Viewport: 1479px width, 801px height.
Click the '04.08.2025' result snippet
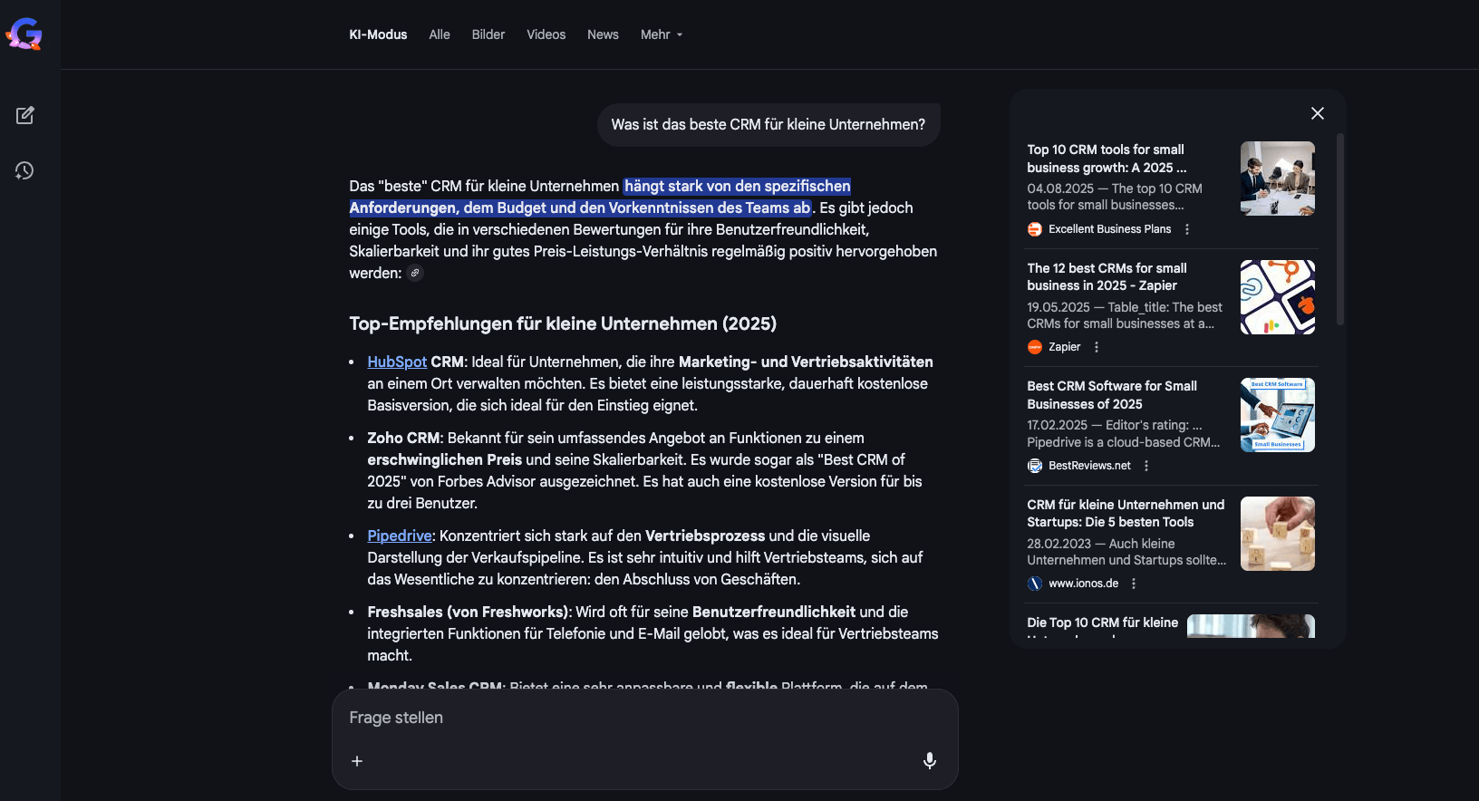[x=1115, y=197]
